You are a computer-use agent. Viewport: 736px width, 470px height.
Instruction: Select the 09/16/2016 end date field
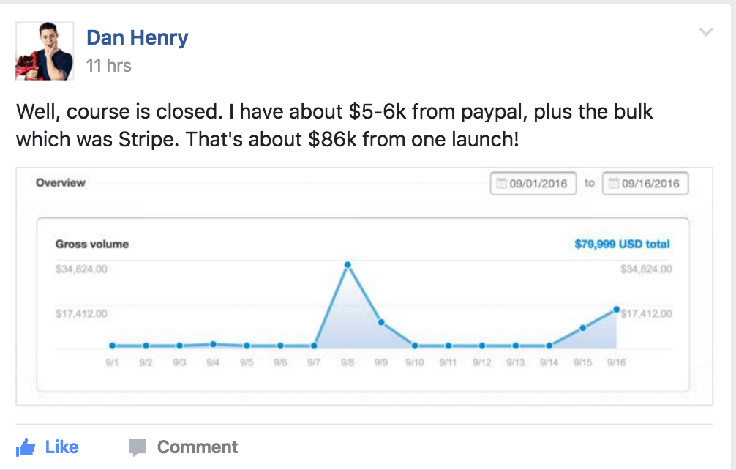coord(645,183)
